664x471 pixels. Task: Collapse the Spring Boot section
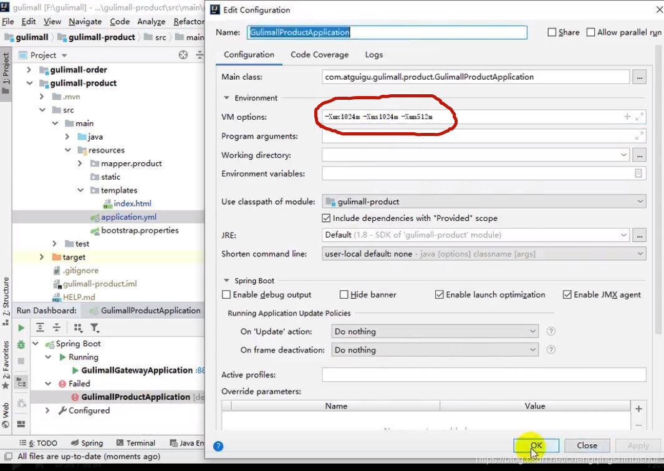tap(226, 280)
